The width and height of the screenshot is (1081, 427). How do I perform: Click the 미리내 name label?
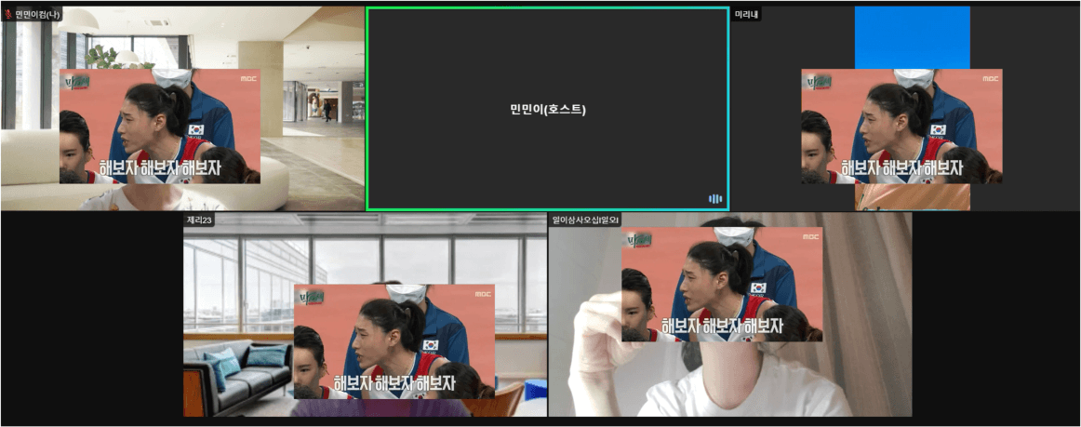click(x=747, y=14)
